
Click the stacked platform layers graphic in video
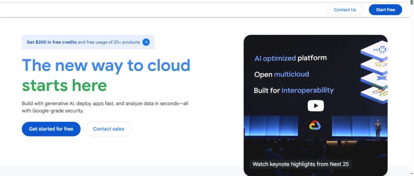(x=374, y=72)
